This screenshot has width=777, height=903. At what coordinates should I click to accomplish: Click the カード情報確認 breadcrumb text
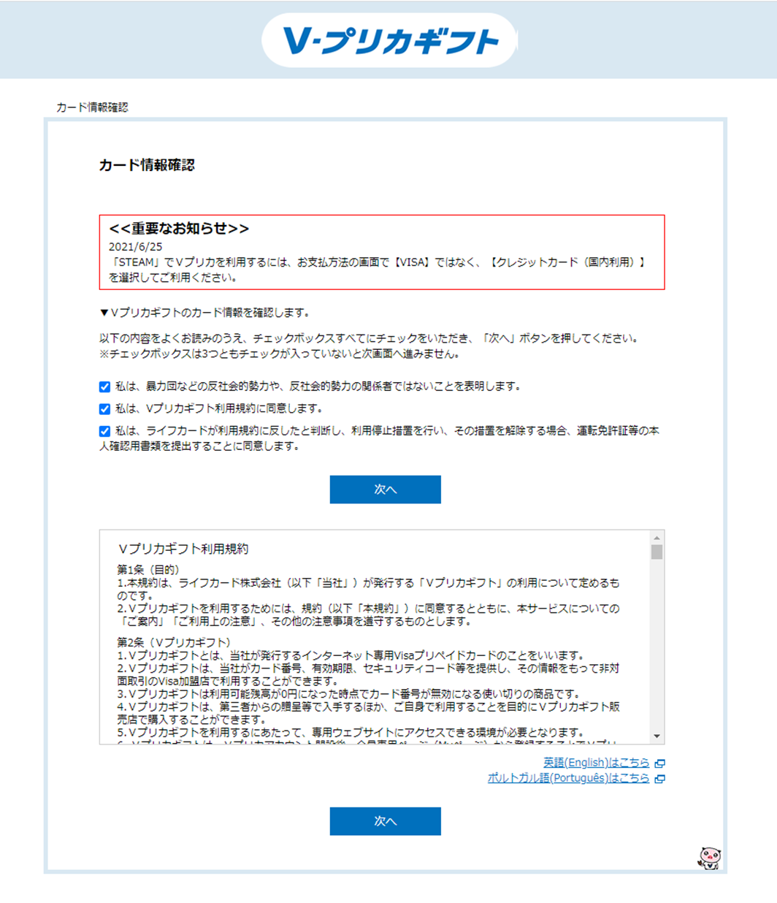coord(92,107)
